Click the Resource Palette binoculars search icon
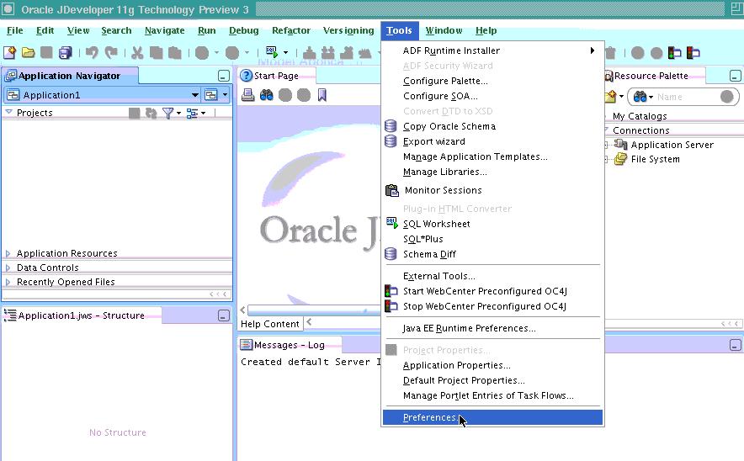The image size is (744, 461). (640, 97)
